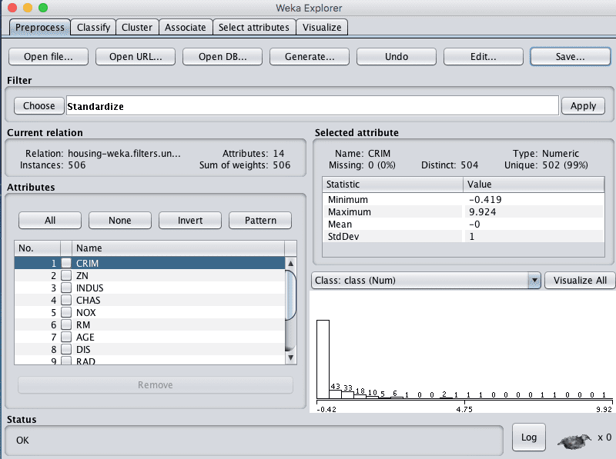
Task: Tick the INDUS attribute checkbox
Action: pyautogui.click(x=66, y=288)
